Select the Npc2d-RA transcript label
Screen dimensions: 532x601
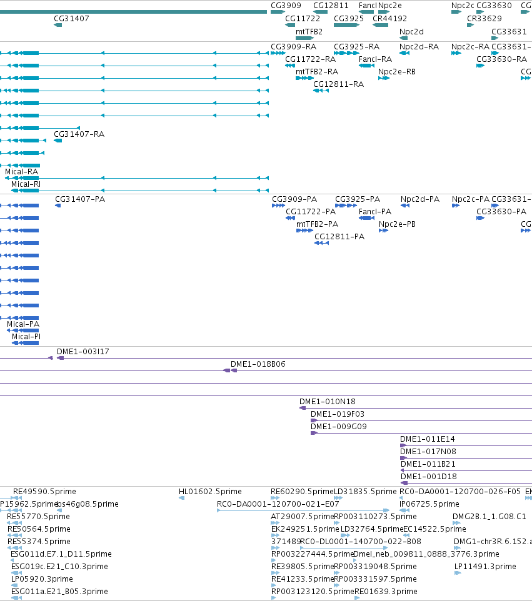tap(419, 46)
